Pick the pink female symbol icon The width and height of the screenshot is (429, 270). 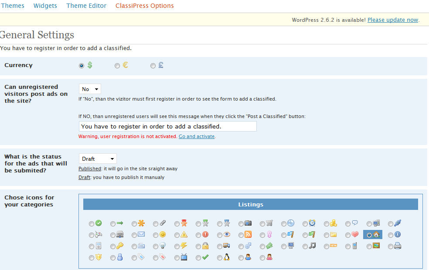[269, 234]
